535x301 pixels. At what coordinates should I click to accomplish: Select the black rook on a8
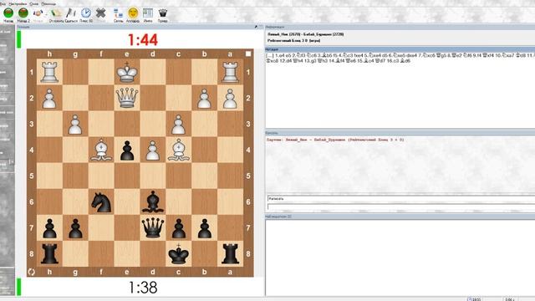point(231,253)
